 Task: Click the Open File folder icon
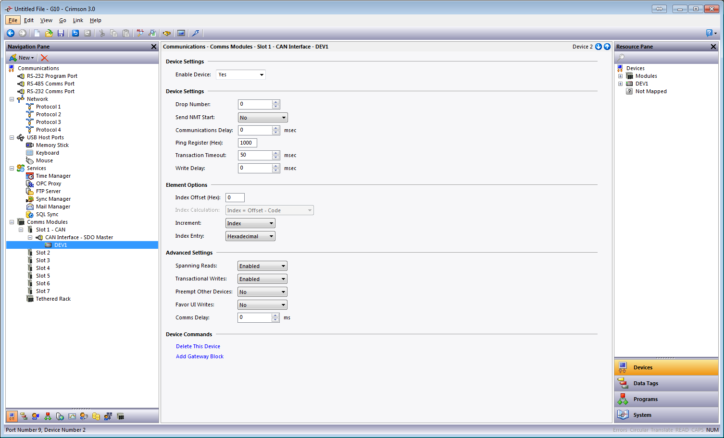(x=49, y=33)
